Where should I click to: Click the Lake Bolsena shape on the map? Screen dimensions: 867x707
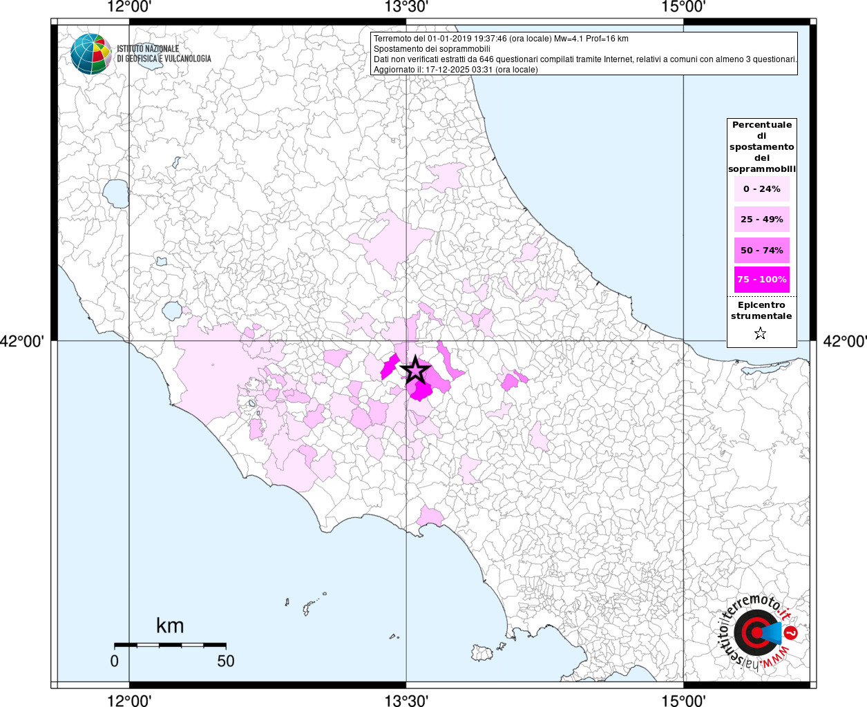[115, 194]
